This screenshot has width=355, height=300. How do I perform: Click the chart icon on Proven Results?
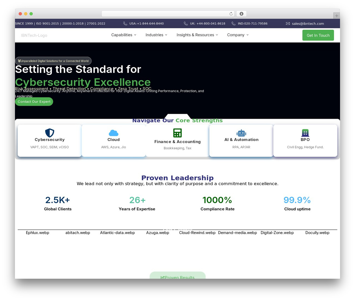click(x=163, y=277)
